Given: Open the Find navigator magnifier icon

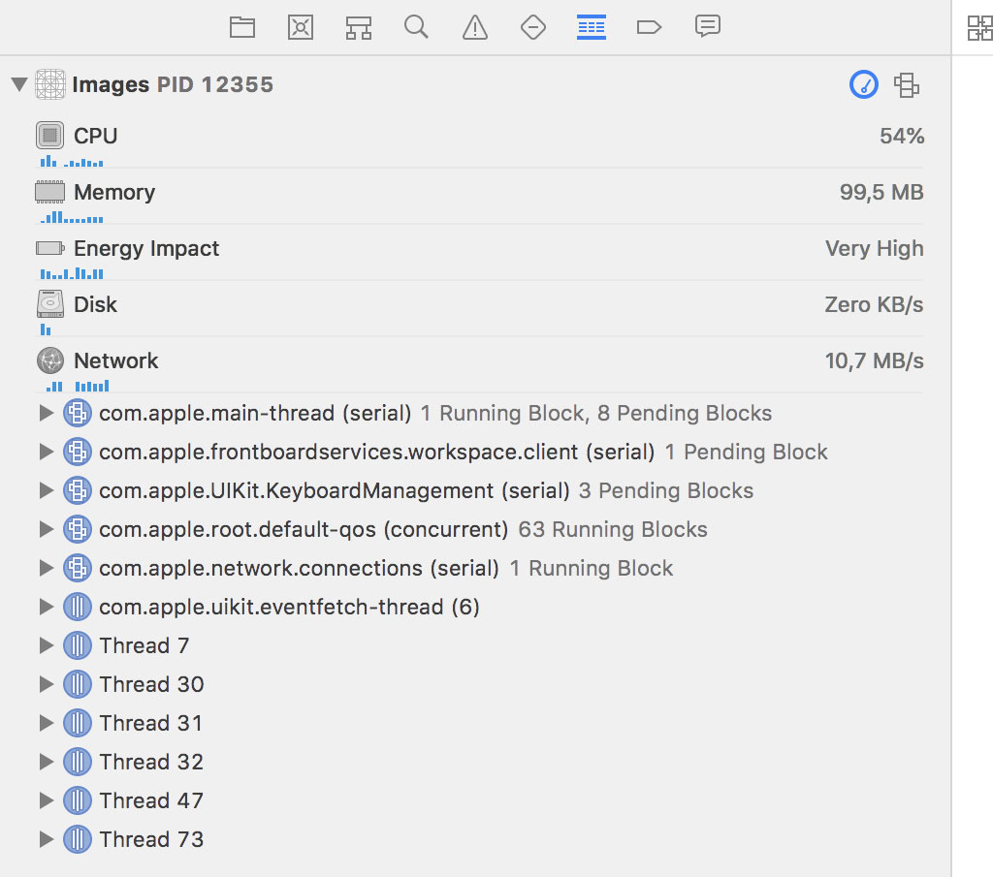Looking at the screenshot, I should (417, 27).
